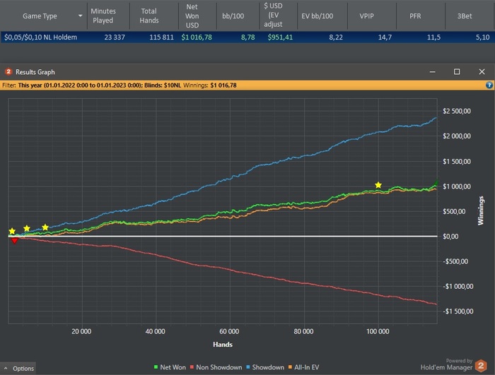Viewport: 495px width, 375px height.
Task: Click the blue Showdown color swatch
Action: point(248,367)
